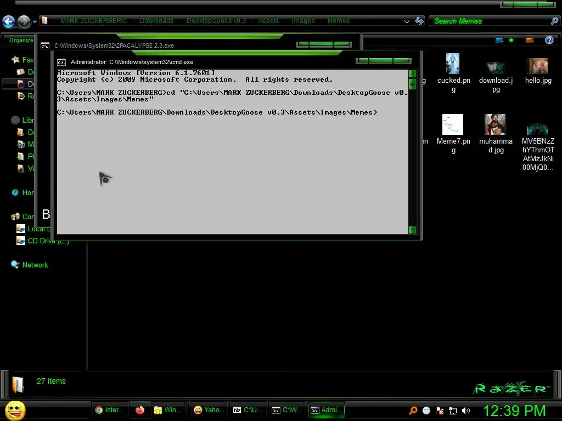The height and width of the screenshot is (421, 562).
Task: Open Action Center flag icon
Action: point(440,411)
